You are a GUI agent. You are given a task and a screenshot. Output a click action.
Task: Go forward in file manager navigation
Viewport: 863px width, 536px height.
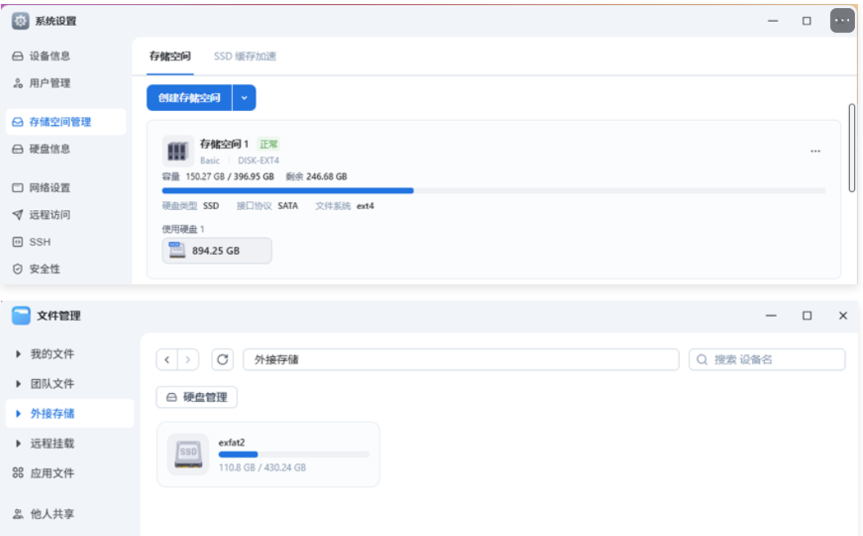[188, 360]
